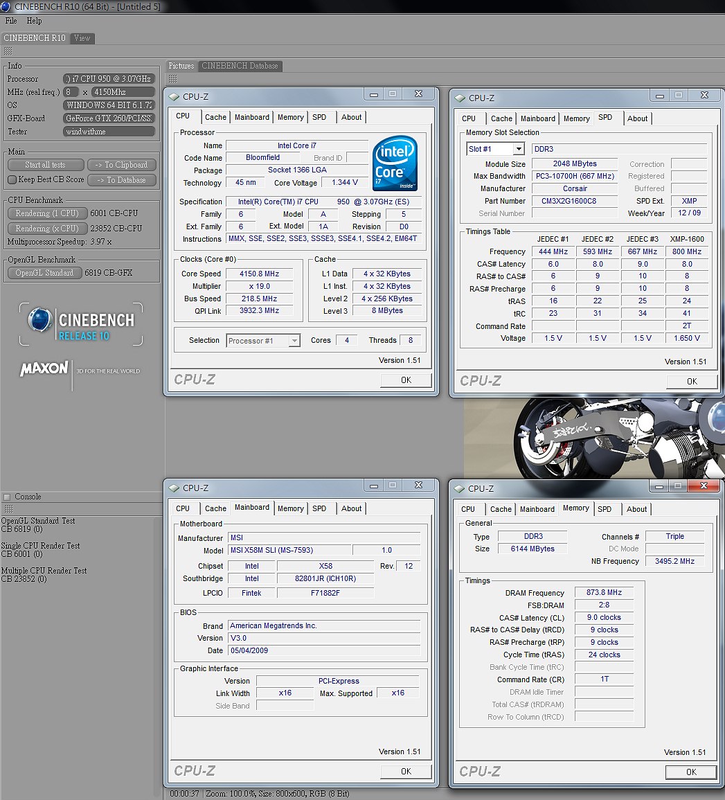Open the Slot #1 memory slot dropdown
Image resolution: width=725 pixels, height=800 pixels.
point(519,149)
